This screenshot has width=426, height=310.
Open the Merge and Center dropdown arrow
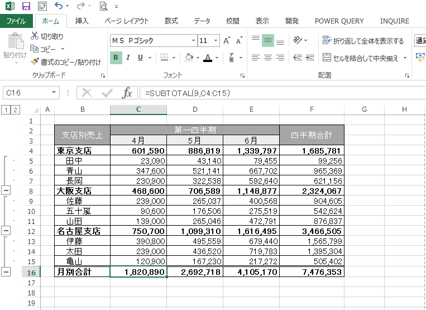pos(405,58)
